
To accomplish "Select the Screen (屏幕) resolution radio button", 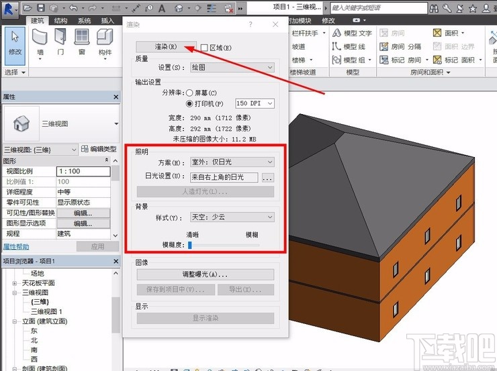I will click(x=189, y=93).
